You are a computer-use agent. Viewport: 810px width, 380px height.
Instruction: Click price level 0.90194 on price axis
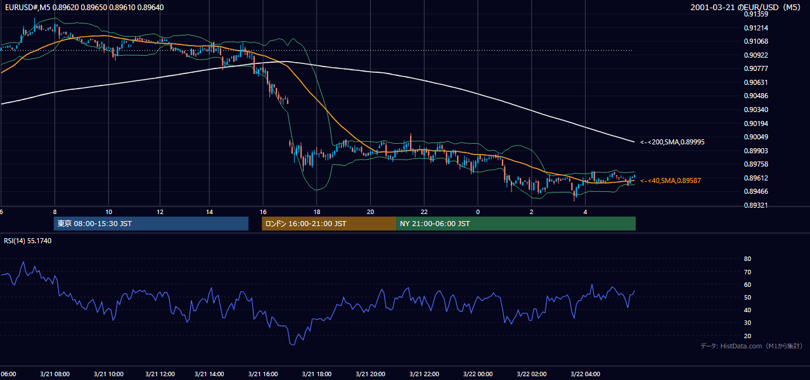756,123
